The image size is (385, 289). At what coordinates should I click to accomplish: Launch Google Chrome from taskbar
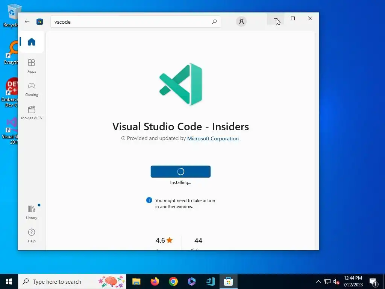coord(173,281)
